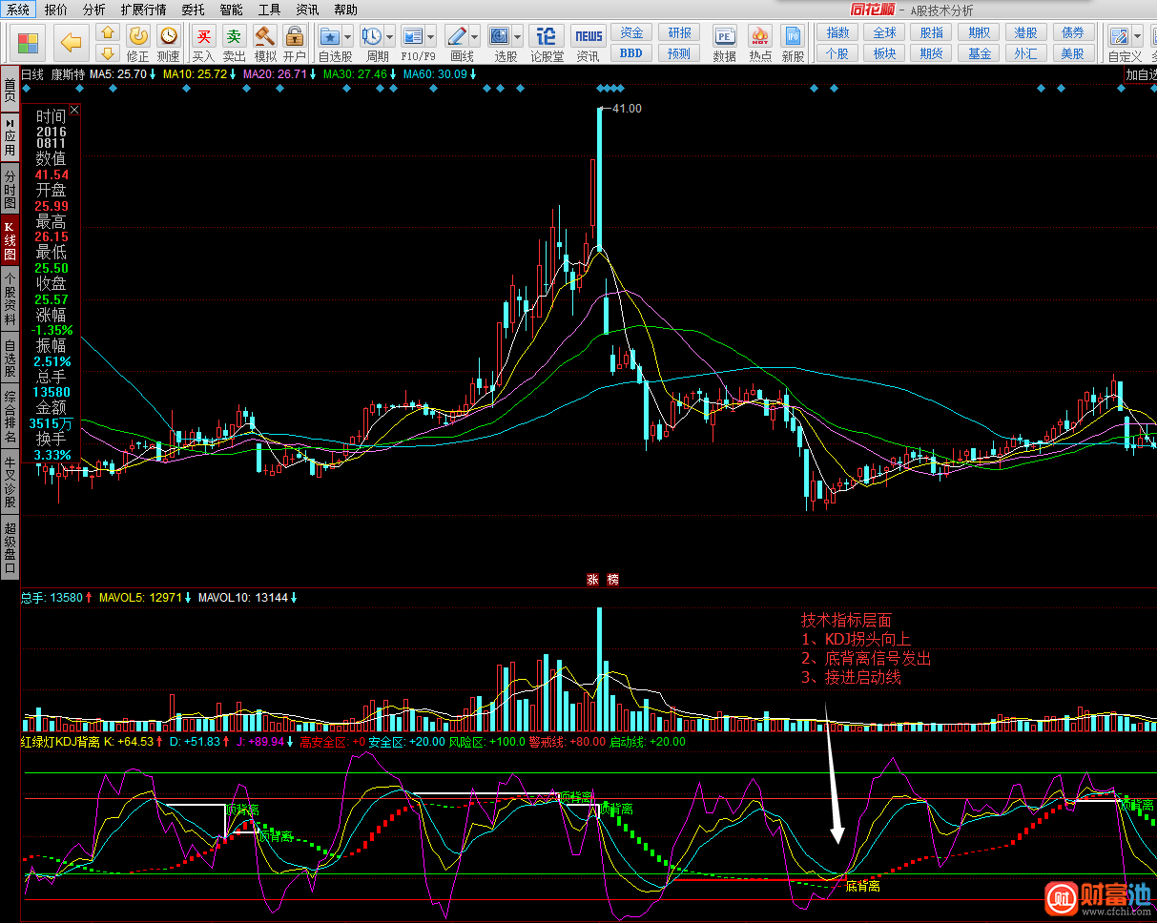Click the 指数 button
The image size is (1157, 923).
[x=837, y=32]
